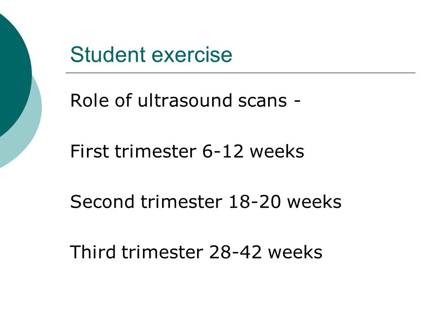Click trimester in the Second trimester line
Screen dimensions: 437x327
(x=182, y=202)
